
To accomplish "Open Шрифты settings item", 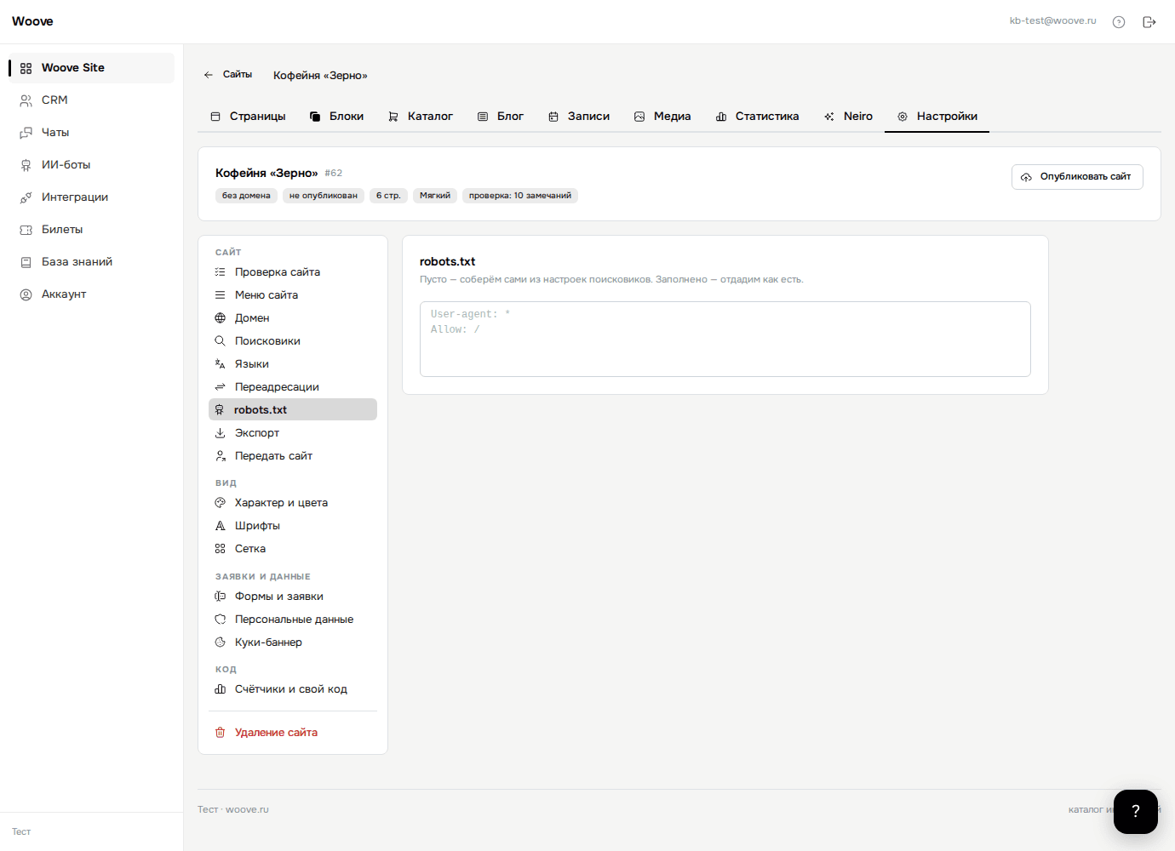I will (293, 526).
